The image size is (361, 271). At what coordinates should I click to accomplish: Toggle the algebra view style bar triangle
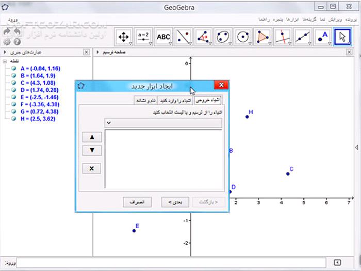5,52
